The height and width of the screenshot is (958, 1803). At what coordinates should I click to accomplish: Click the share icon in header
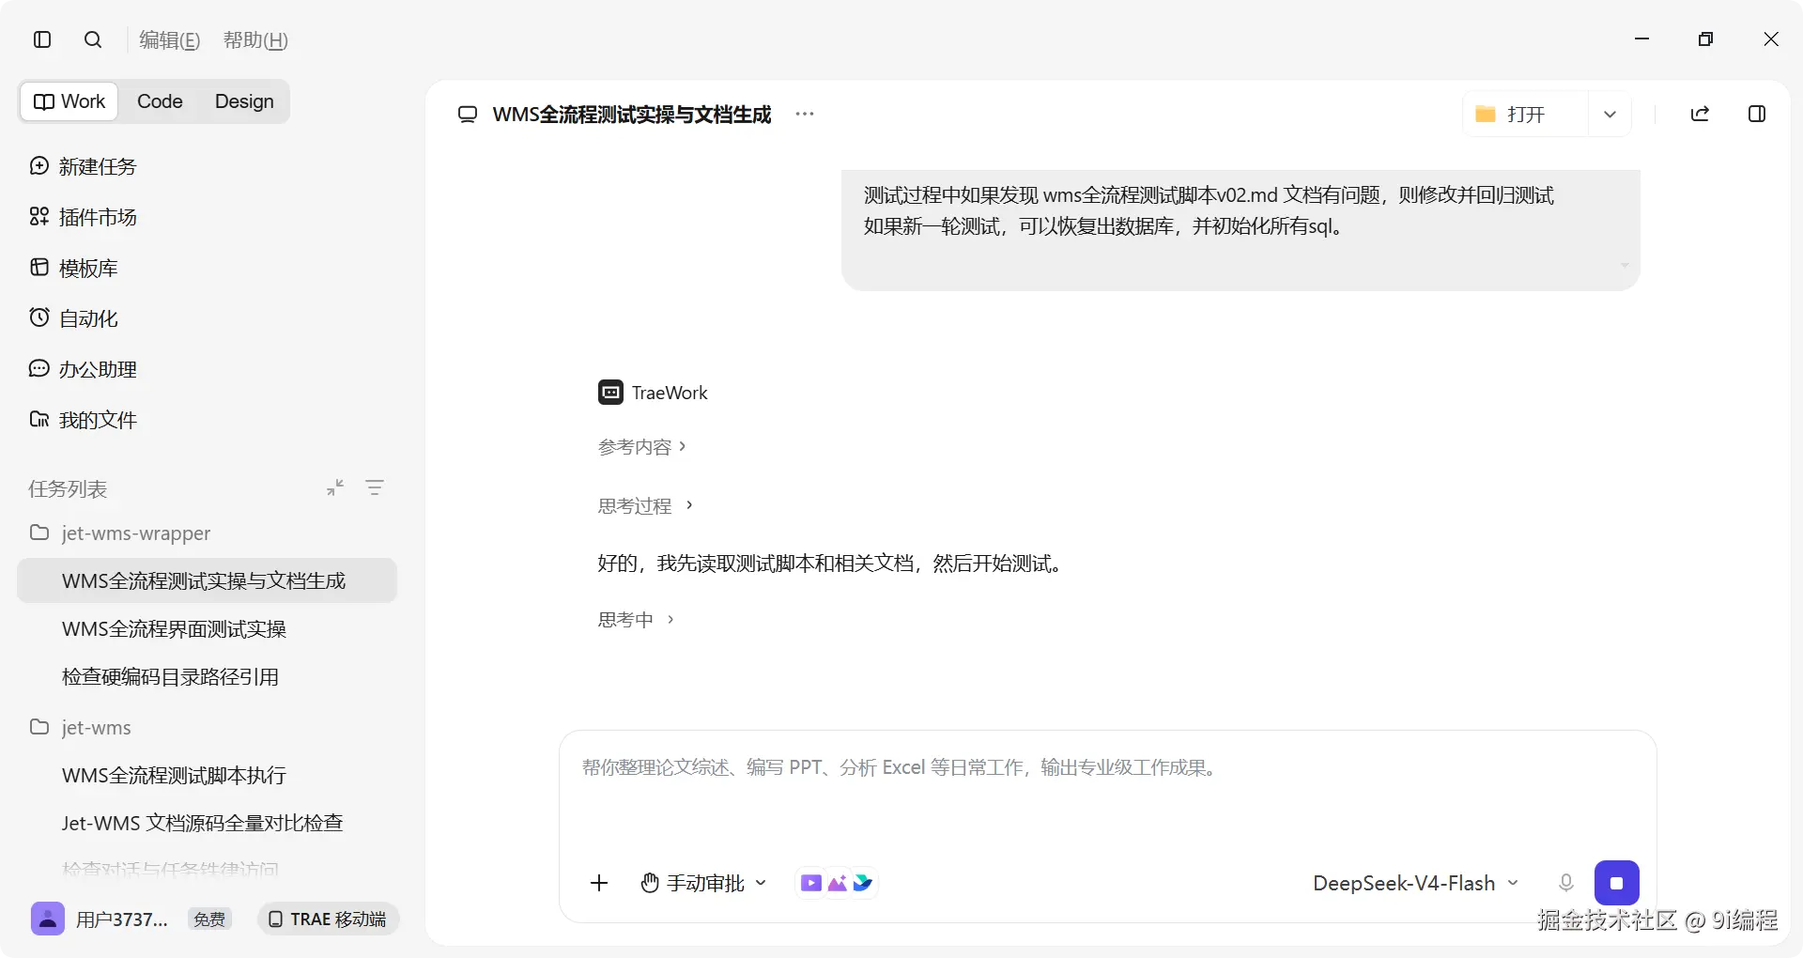click(1700, 114)
